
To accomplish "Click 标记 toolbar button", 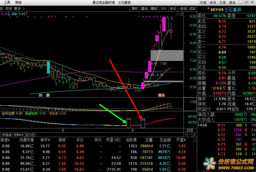I will 173,9.
